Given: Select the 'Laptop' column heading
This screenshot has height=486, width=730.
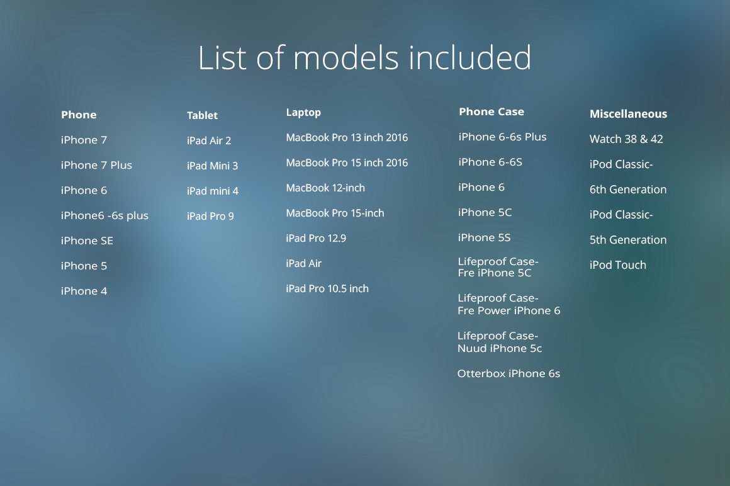Looking at the screenshot, I should click(303, 113).
